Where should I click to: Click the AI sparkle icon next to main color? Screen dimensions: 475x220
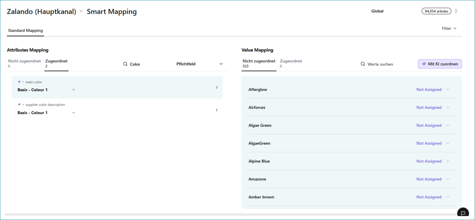click(19, 82)
